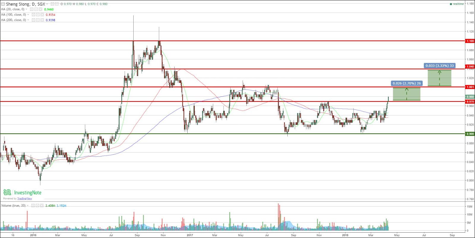Click the InvestingNote logo
The width and height of the screenshot is (475, 238).
22,192
